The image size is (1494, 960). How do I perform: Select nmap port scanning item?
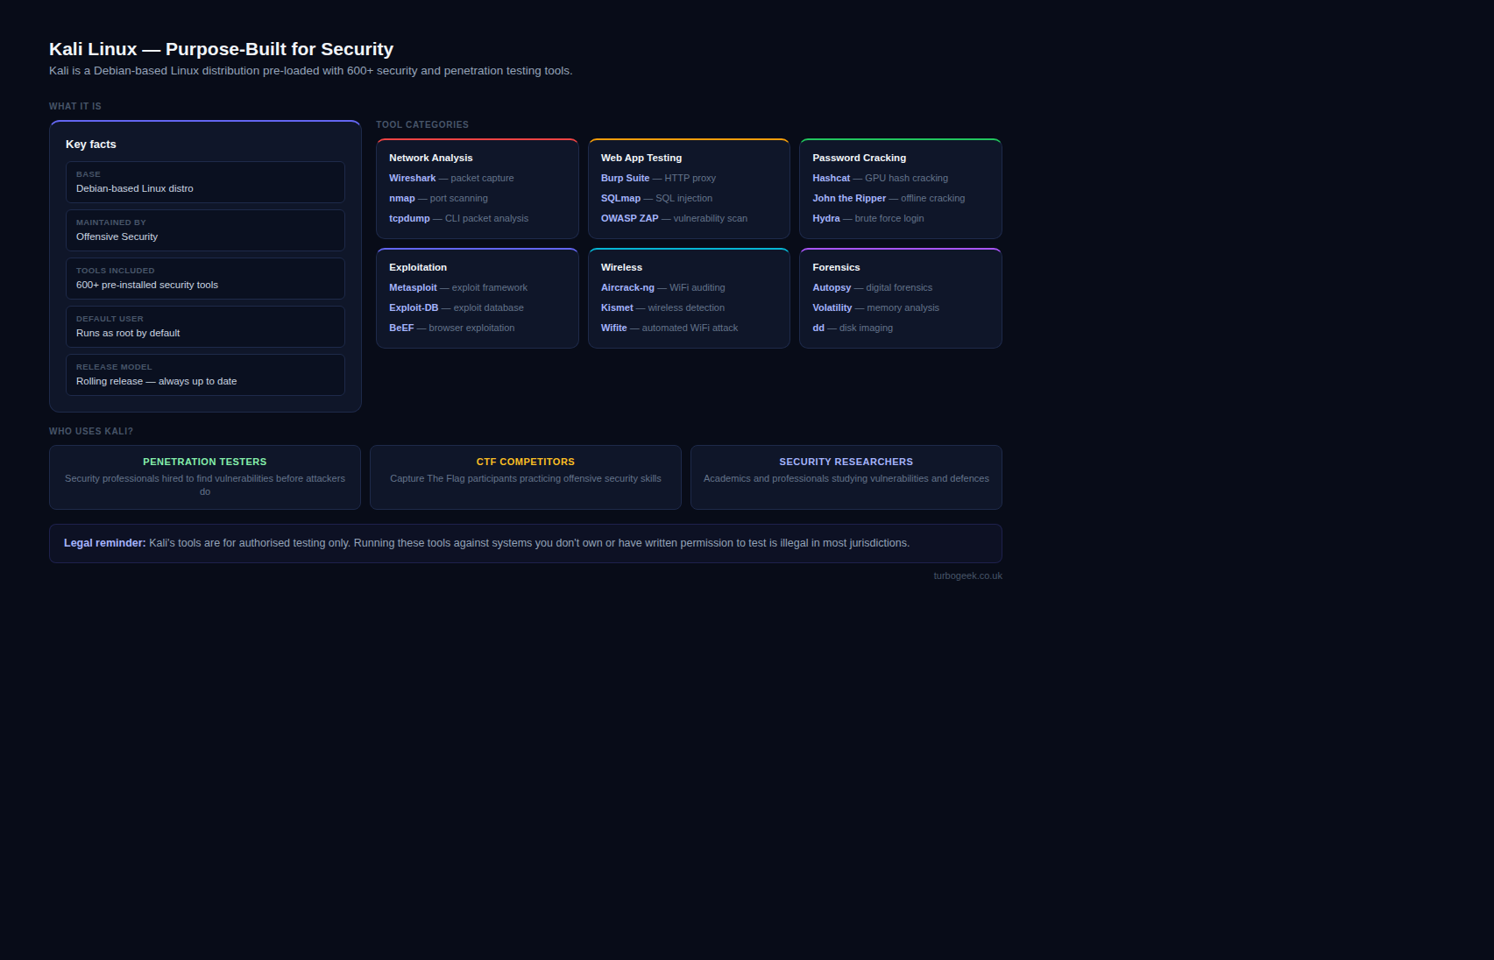tap(438, 198)
